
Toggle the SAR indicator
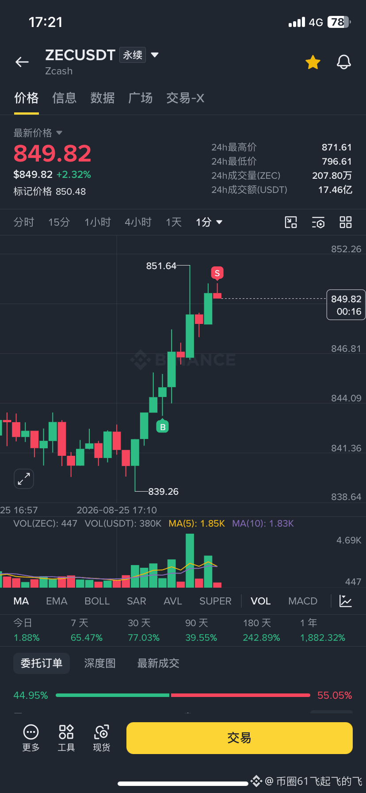pyautogui.click(x=136, y=601)
